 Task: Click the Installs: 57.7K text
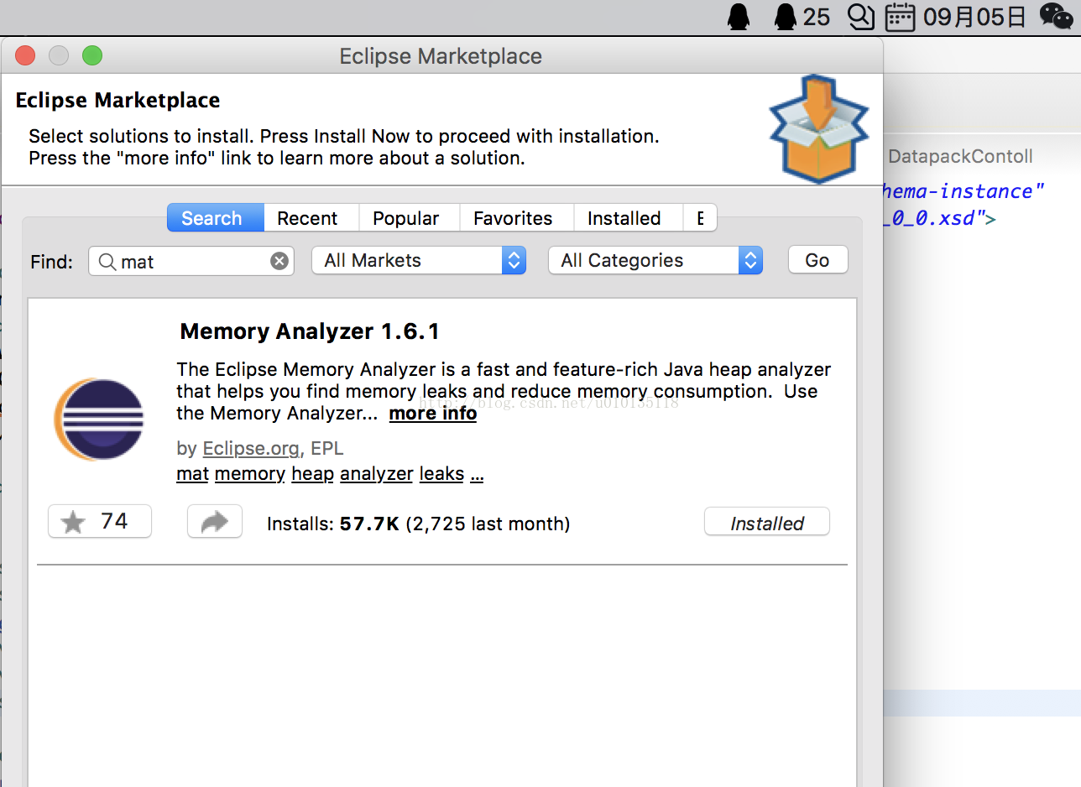pos(332,524)
